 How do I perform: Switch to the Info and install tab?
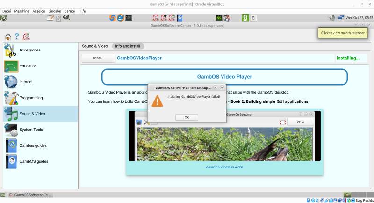point(128,46)
